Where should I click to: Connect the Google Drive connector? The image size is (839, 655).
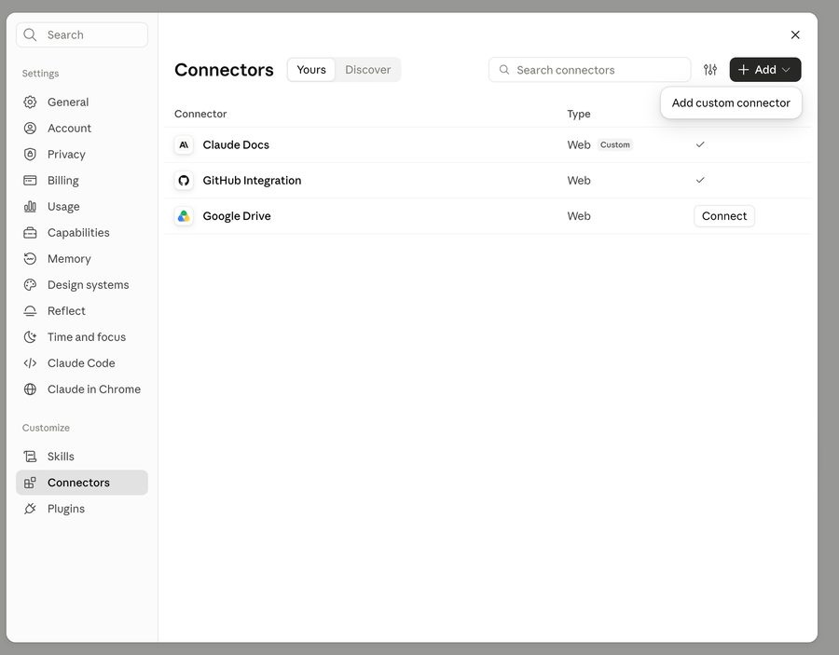click(x=724, y=216)
